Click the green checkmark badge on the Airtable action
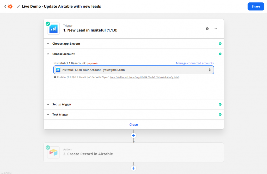The width and height of the screenshot is (267, 174). tap(48, 147)
